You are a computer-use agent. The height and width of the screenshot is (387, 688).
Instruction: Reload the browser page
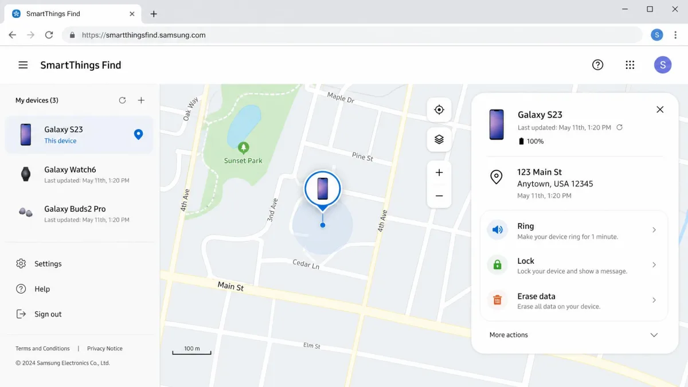49,35
